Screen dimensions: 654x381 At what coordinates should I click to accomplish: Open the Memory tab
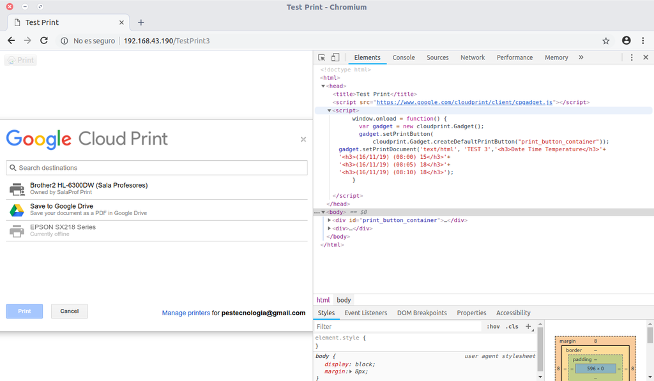[x=556, y=57]
